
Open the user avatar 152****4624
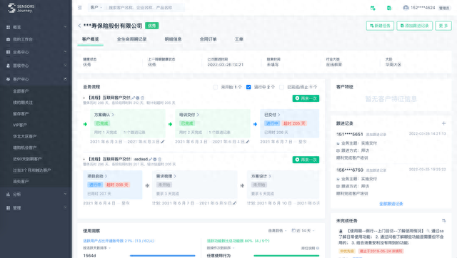(x=406, y=8)
